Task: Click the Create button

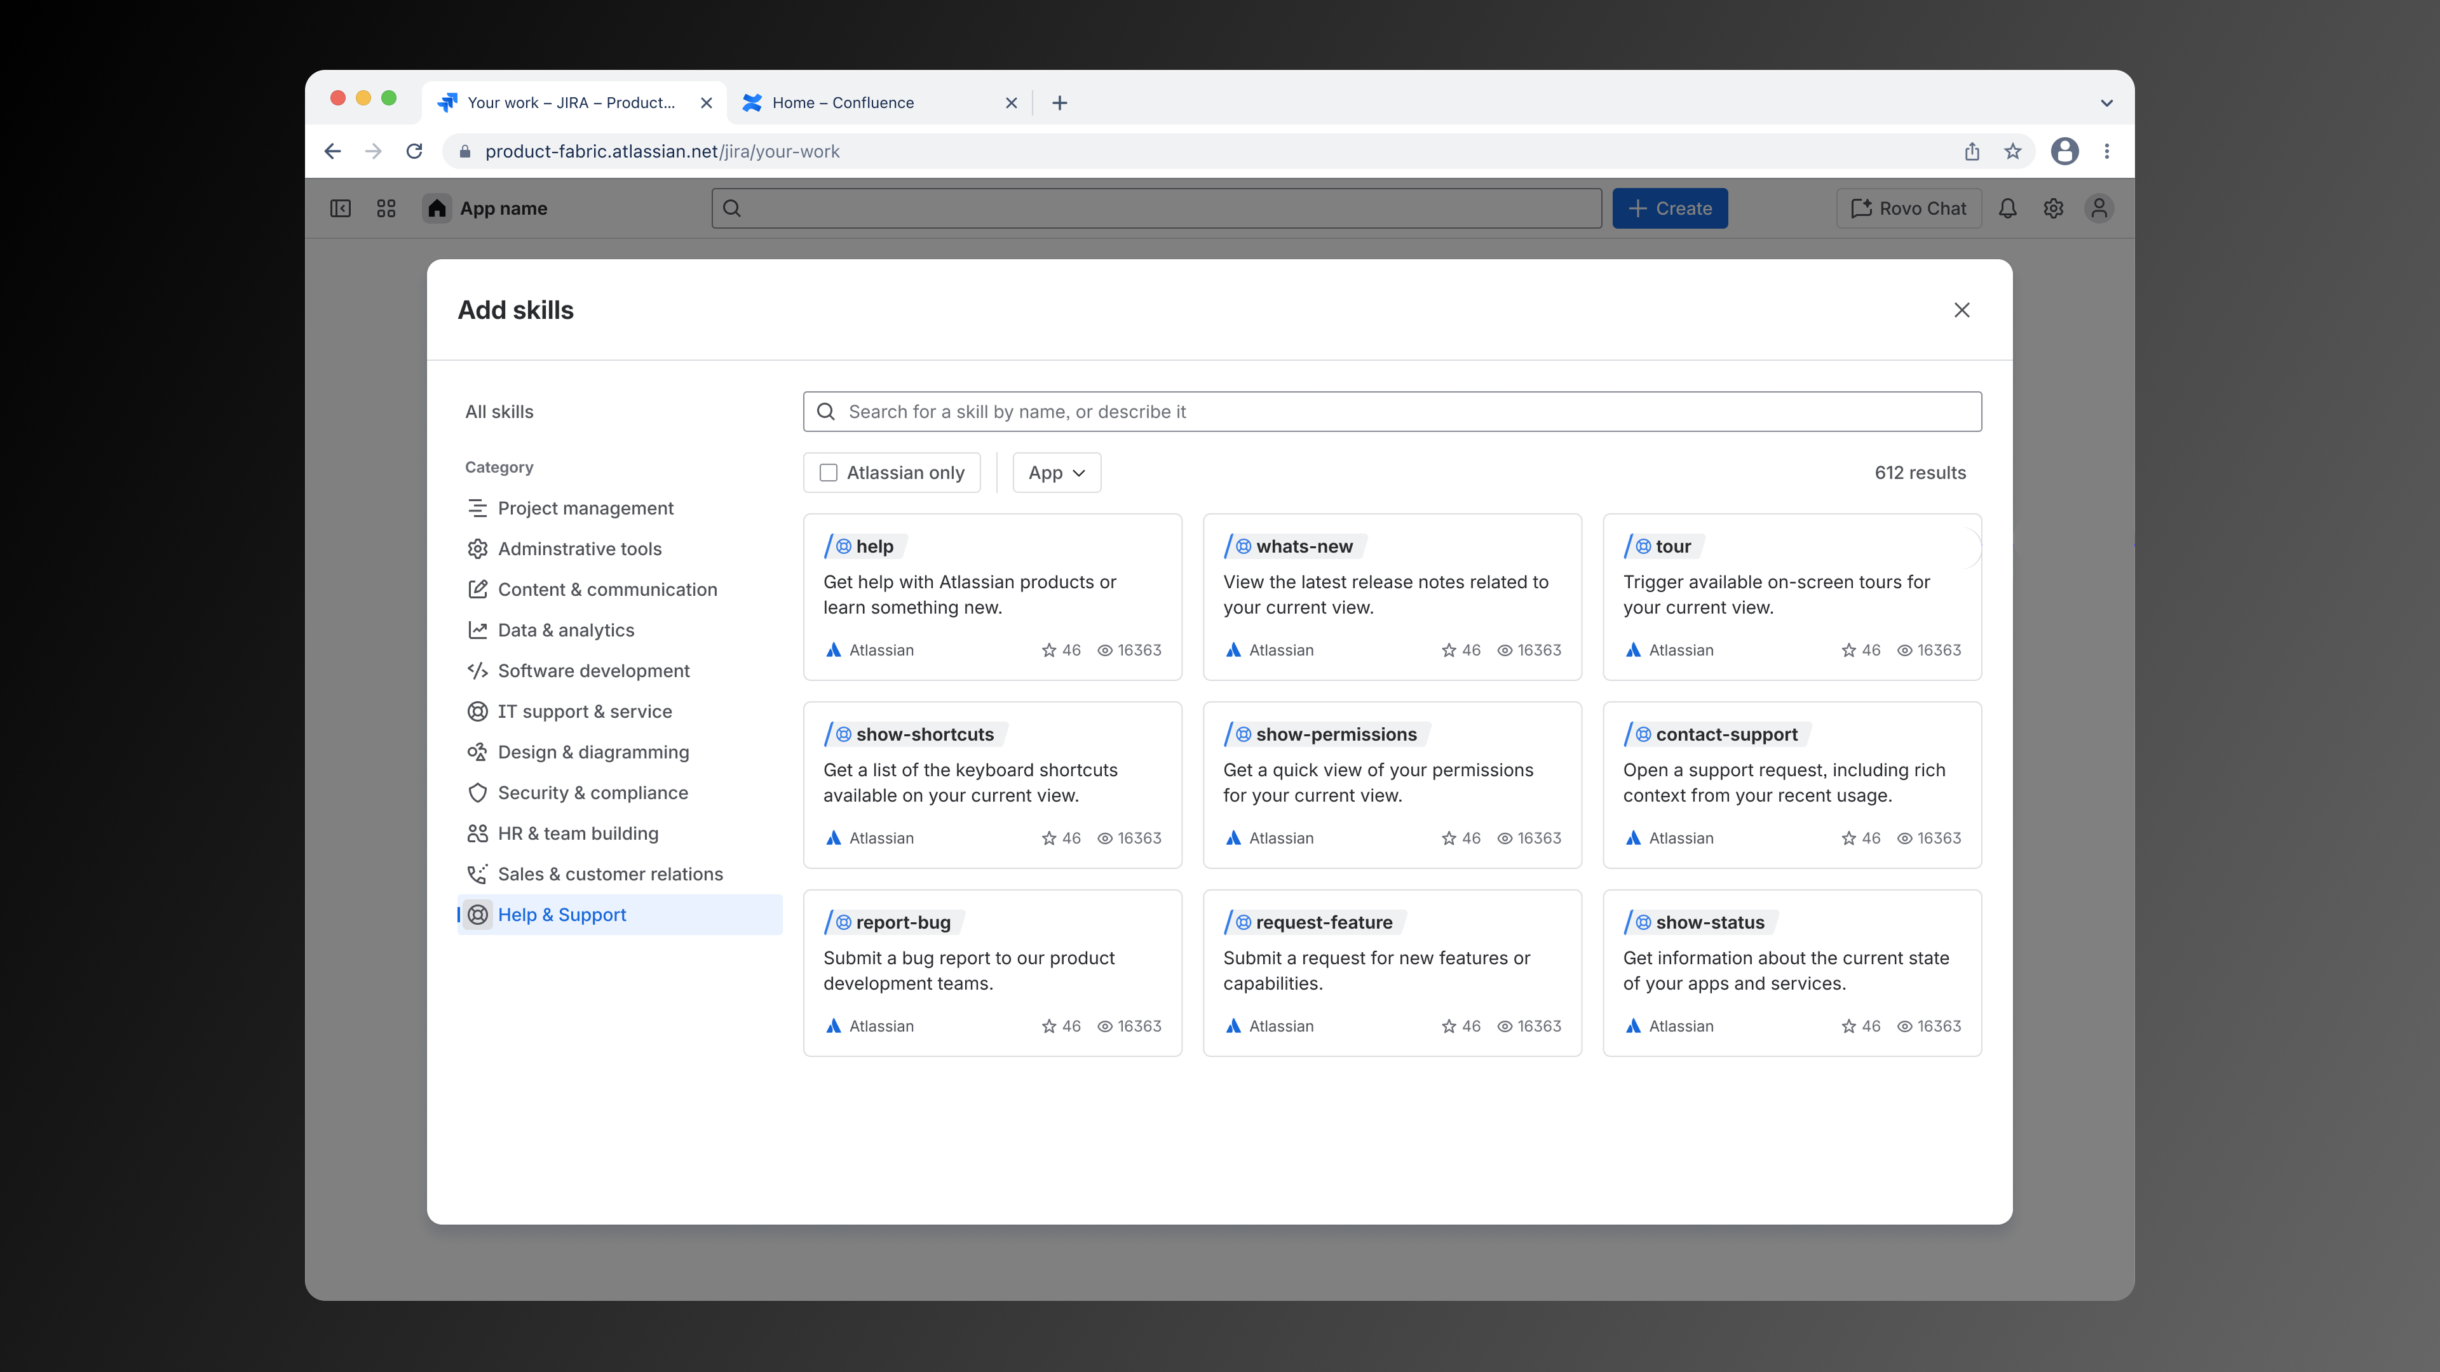Action: 1670,208
